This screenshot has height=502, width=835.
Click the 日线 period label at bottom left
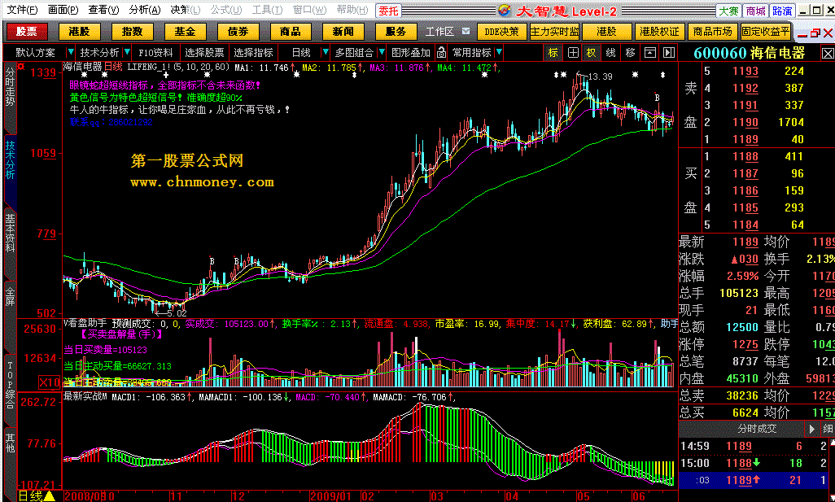30,496
